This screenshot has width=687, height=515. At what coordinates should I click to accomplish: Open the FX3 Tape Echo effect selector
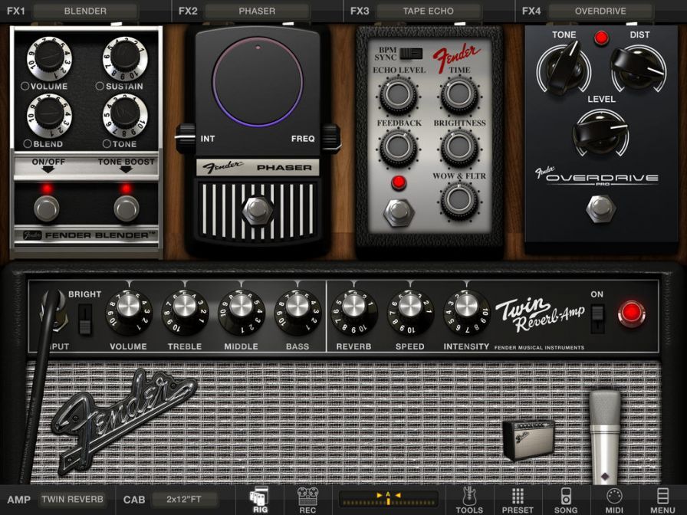(428, 11)
